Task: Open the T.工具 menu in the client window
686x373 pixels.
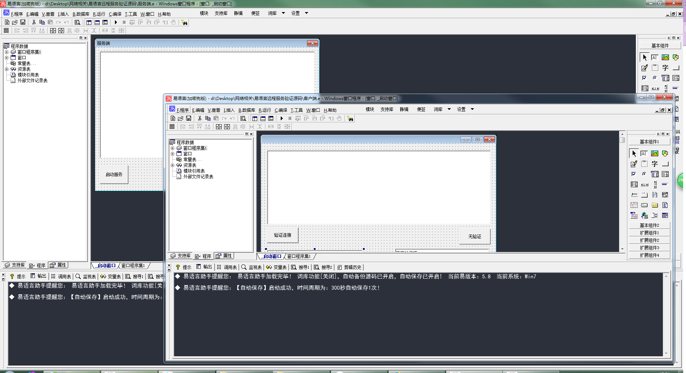Action: (x=296, y=110)
